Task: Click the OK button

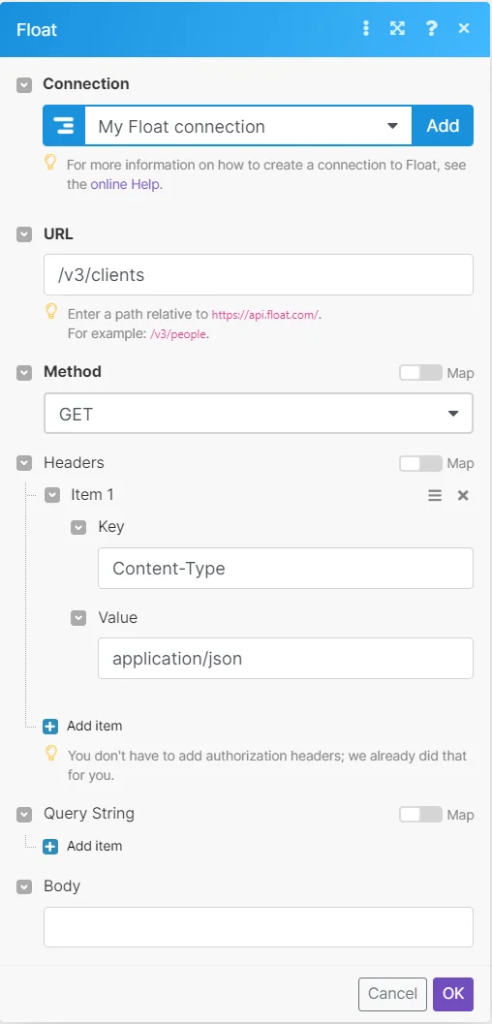Action: coord(453,994)
